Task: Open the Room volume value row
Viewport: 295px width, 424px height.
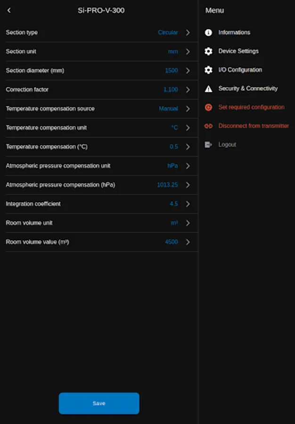Action: pyautogui.click(x=94, y=242)
